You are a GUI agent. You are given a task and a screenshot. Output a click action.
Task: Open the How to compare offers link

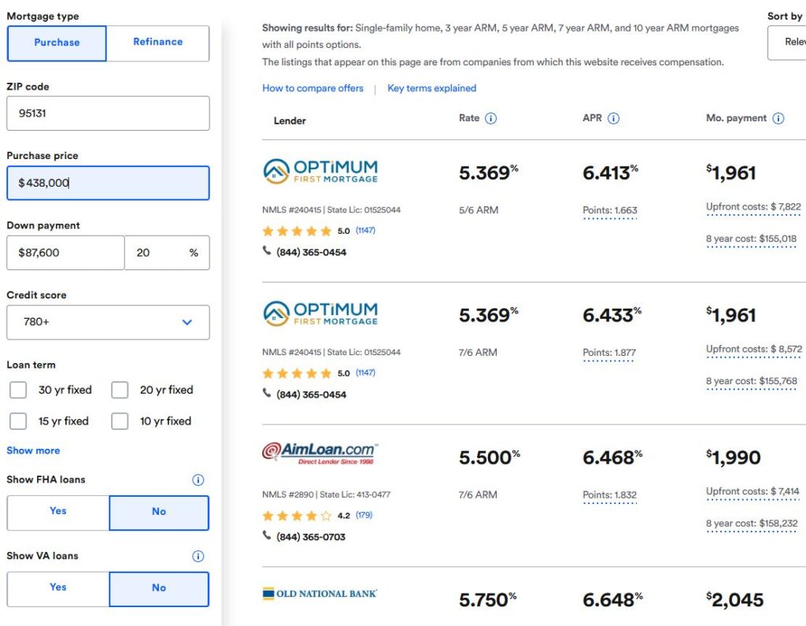[x=312, y=88]
